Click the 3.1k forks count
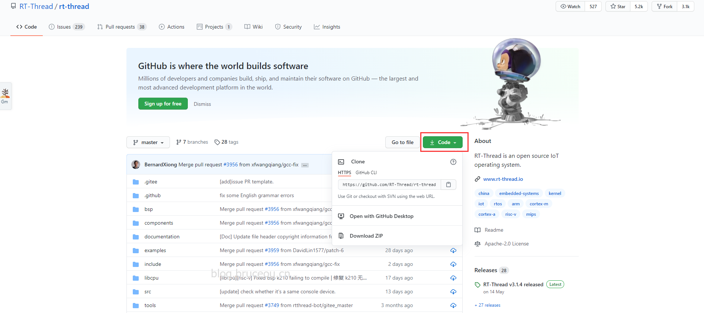 685,6
